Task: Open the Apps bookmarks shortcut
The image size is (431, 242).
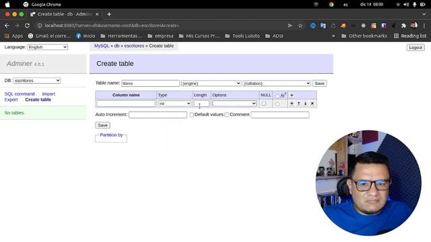Action: pos(13,36)
